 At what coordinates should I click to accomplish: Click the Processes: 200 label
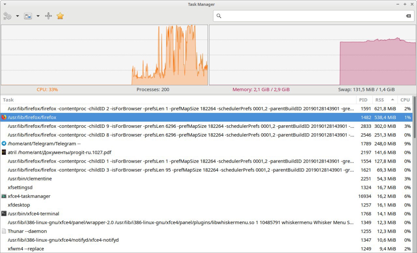pos(153,89)
